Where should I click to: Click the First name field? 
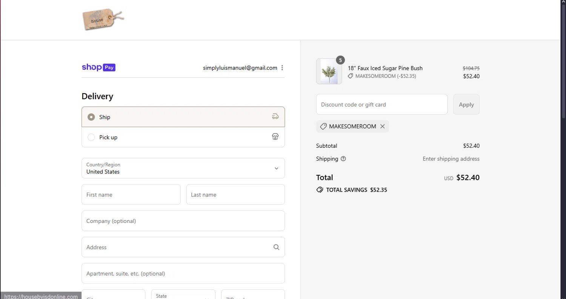pos(131,195)
